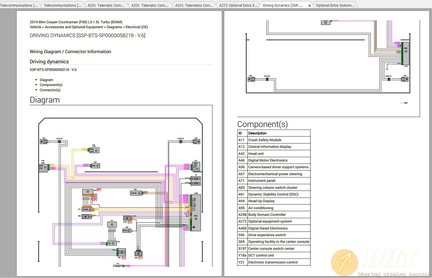This screenshot has height=278, width=432.
Task: Select the Digital Motor Electronics row
Action: coord(274,160)
